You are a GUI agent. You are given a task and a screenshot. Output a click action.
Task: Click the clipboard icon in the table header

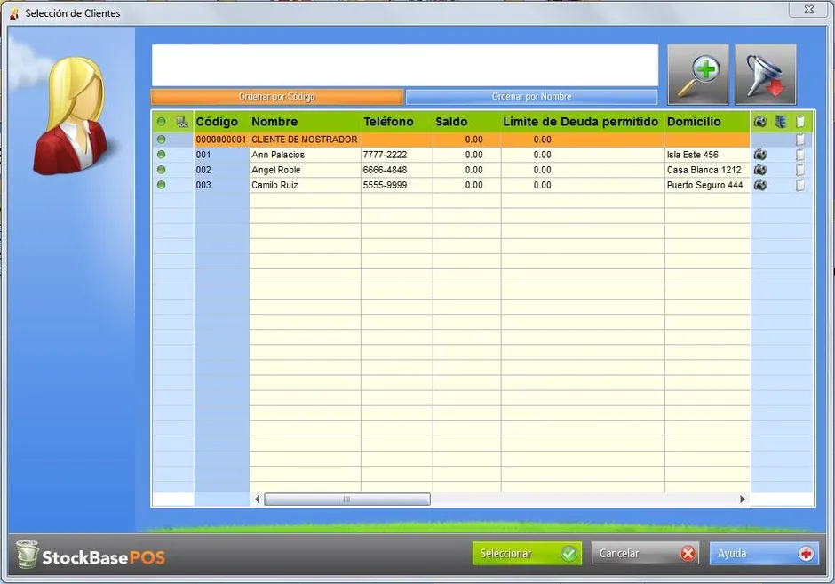799,122
